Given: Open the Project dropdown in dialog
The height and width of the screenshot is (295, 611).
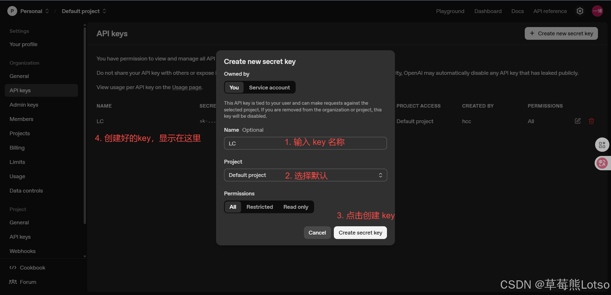Looking at the screenshot, I should click(x=305, y=175).
